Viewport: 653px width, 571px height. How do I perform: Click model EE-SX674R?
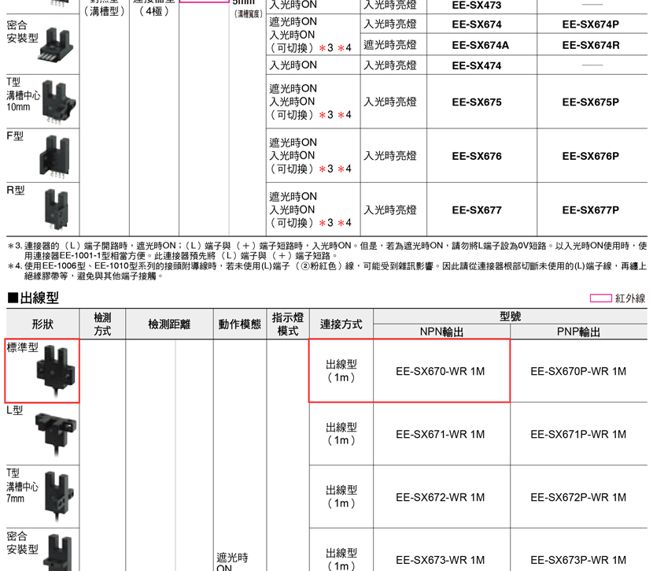coord(591,45)
